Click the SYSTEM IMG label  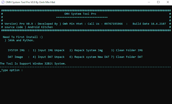[16, 50]
